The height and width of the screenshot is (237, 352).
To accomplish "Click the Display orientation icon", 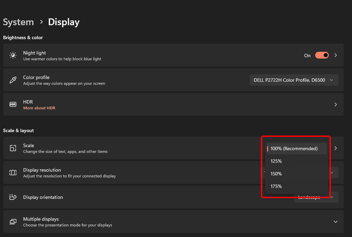I will [13, 197].
